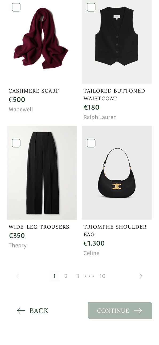Open pagination page 1
Viewport: 159px width, 345px height.
pyautogui.click(x=54, y=276)
